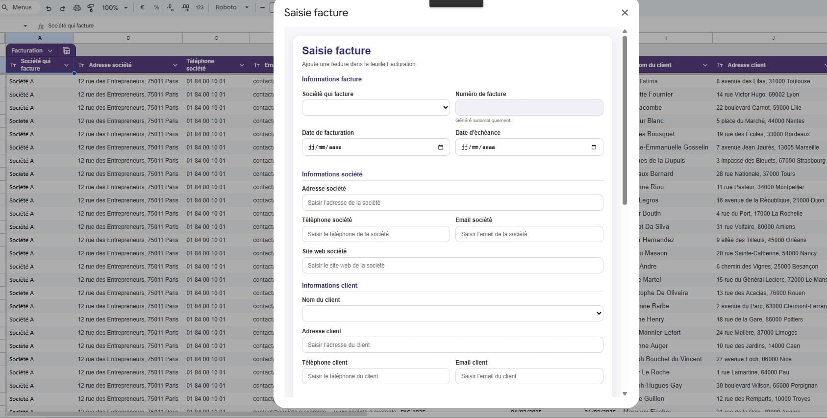Viewport: 827px width, 418px height.
Task: Open the Société qui facture select in the form
Action: pos(376,108)
